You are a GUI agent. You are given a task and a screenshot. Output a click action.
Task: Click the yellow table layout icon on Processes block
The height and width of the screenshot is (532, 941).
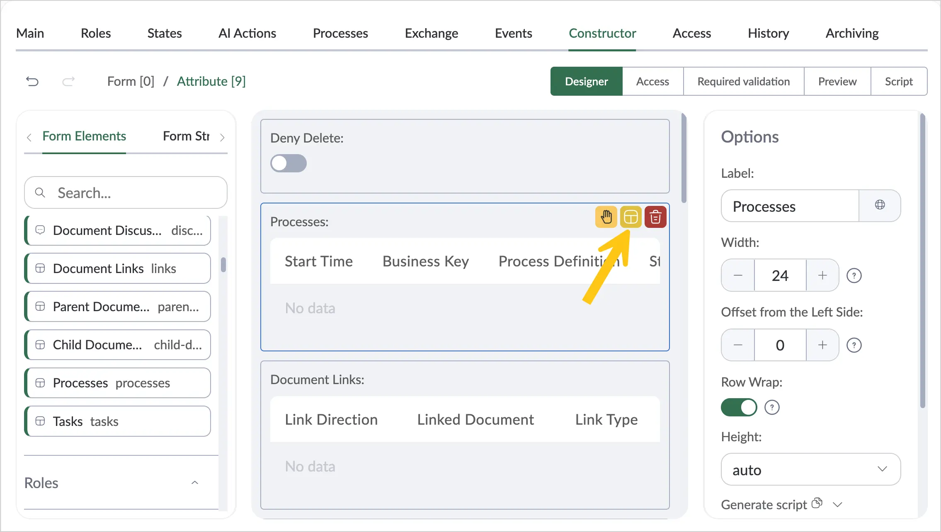pos(631,217)
